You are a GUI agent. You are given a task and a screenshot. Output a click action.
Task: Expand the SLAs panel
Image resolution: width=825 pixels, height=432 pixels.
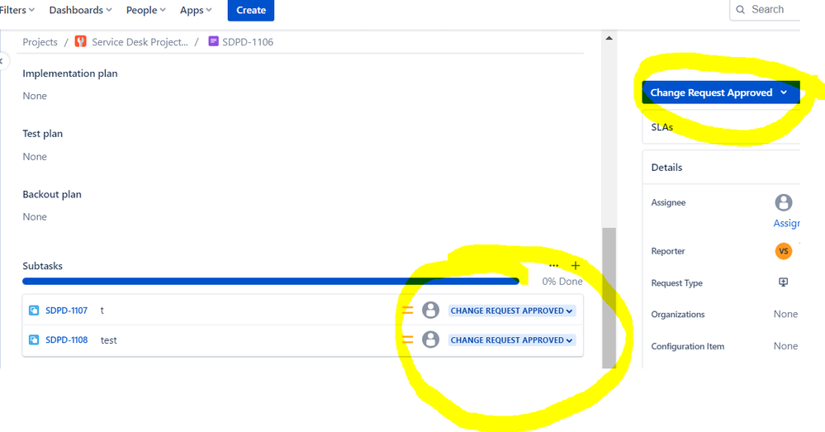[x=721, y=127]
